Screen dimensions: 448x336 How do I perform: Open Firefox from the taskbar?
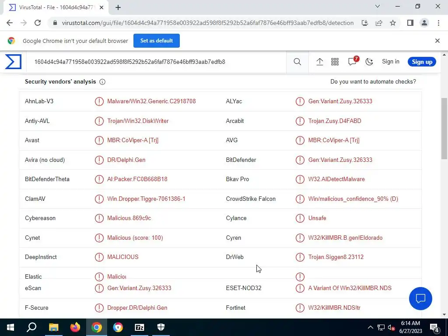[75, 327]
